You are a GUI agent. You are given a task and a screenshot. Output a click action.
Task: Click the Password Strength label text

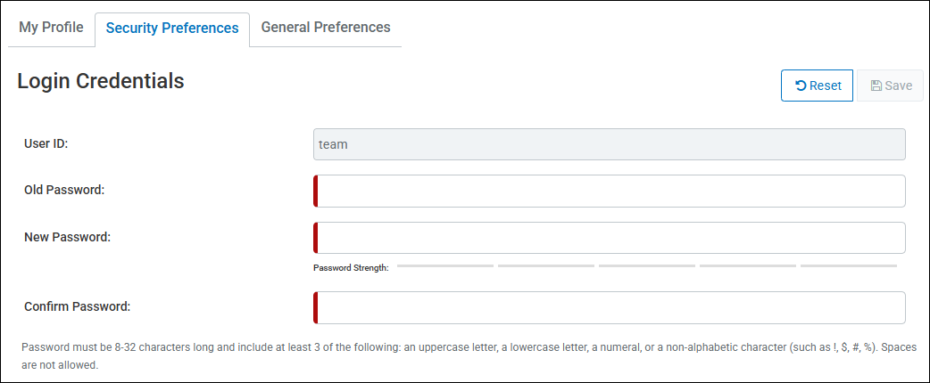coord(351,267)
